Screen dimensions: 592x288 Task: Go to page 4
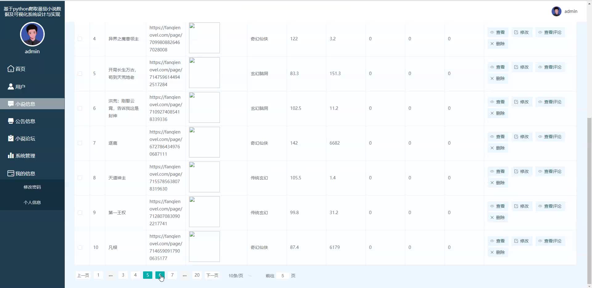[135, 275]
